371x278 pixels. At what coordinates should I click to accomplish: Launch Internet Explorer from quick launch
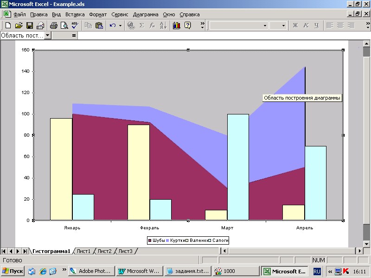tap(43, 271)
